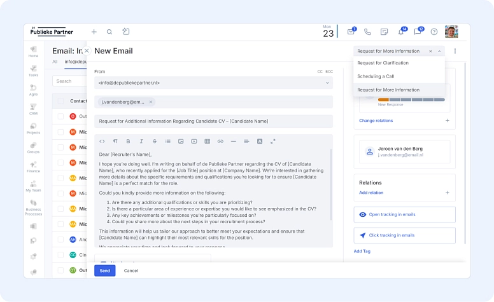Remove recipient j.vandenberg chip
The height and width of the screenshot is (302, 494).
click(x=151, y=102)
